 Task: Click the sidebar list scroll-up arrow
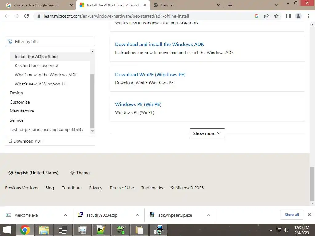point(92,52)
